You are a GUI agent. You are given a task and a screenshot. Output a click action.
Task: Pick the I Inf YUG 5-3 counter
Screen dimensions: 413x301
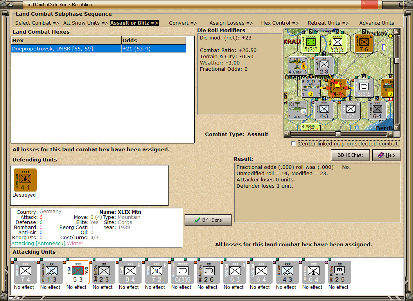click(x=78, y=272)
